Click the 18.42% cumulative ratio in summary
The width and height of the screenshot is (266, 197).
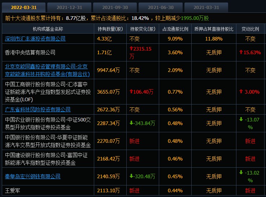pyautogui.click(x=140, y=18)
